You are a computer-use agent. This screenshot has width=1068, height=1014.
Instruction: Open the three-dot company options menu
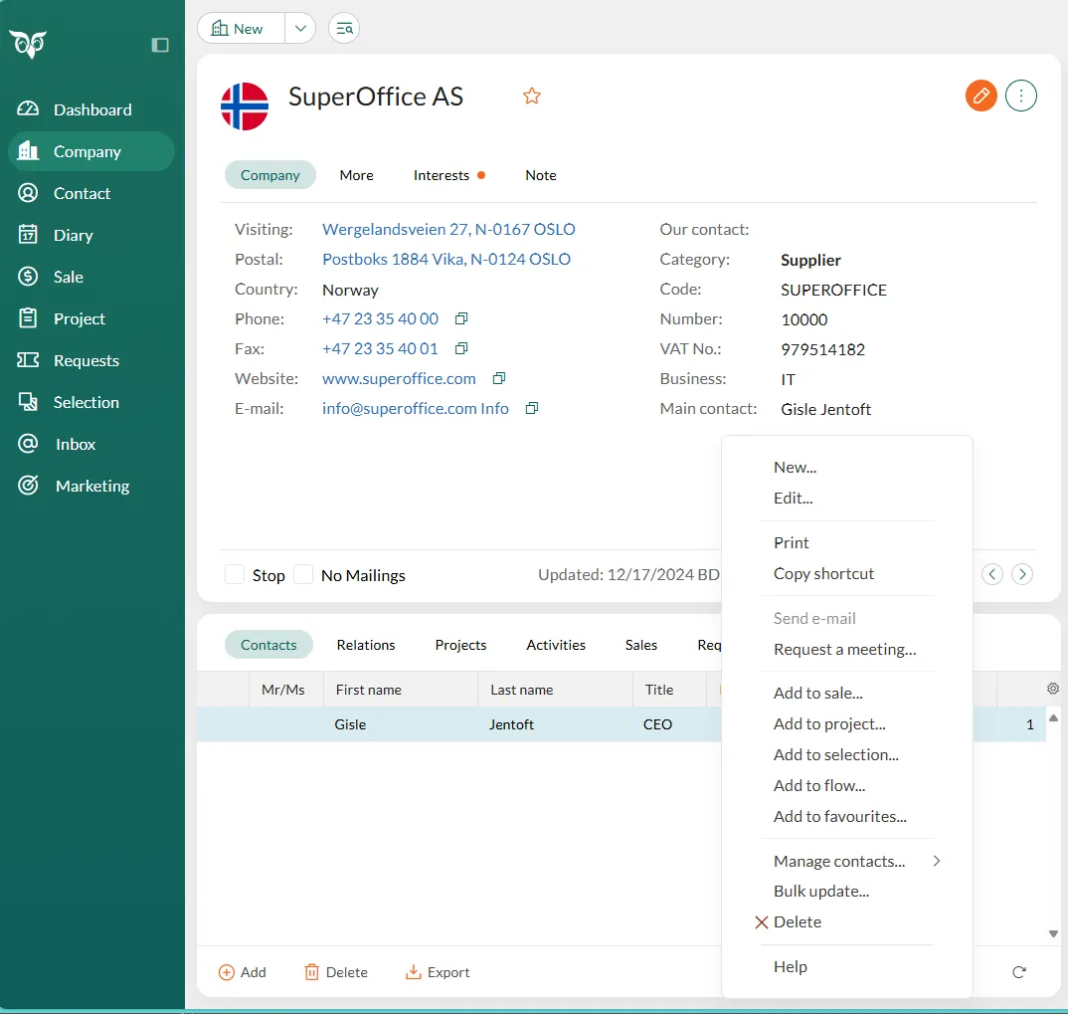(x=1021, y=96)
